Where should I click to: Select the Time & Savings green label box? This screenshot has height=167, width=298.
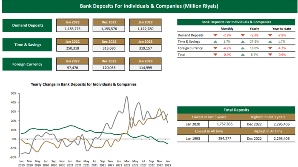[x=27, y=45]
